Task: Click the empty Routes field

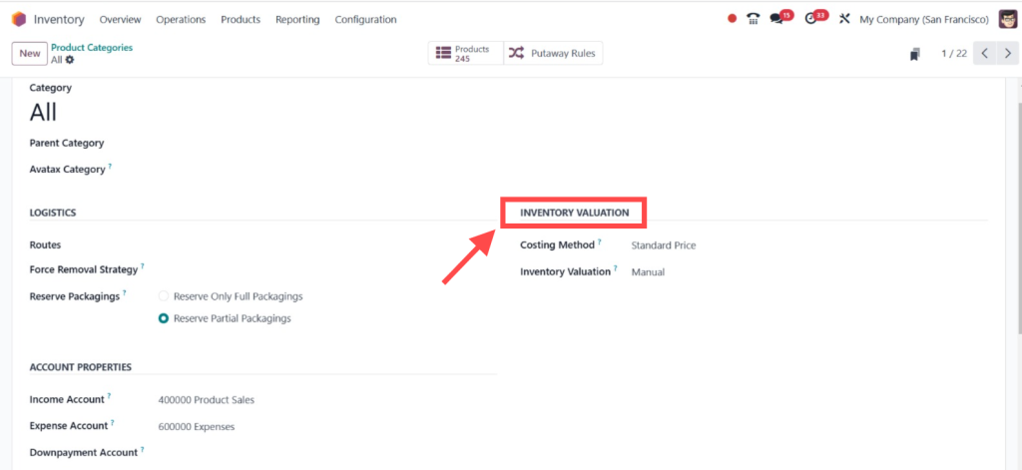Action: pos(327,245)
